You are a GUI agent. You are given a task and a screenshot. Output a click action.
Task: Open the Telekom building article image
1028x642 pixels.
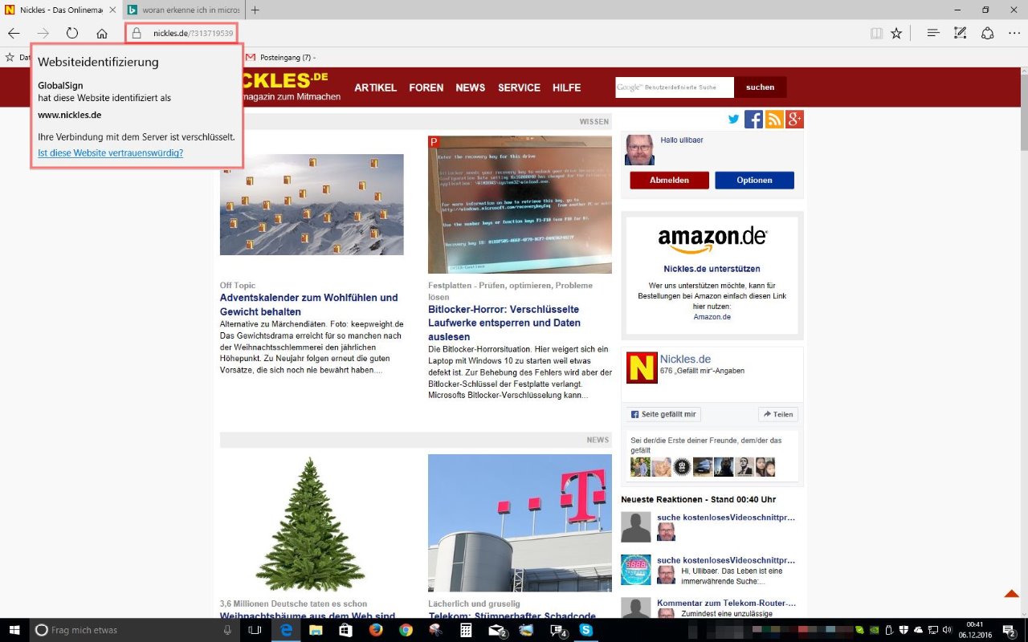(x=520, y=523)
